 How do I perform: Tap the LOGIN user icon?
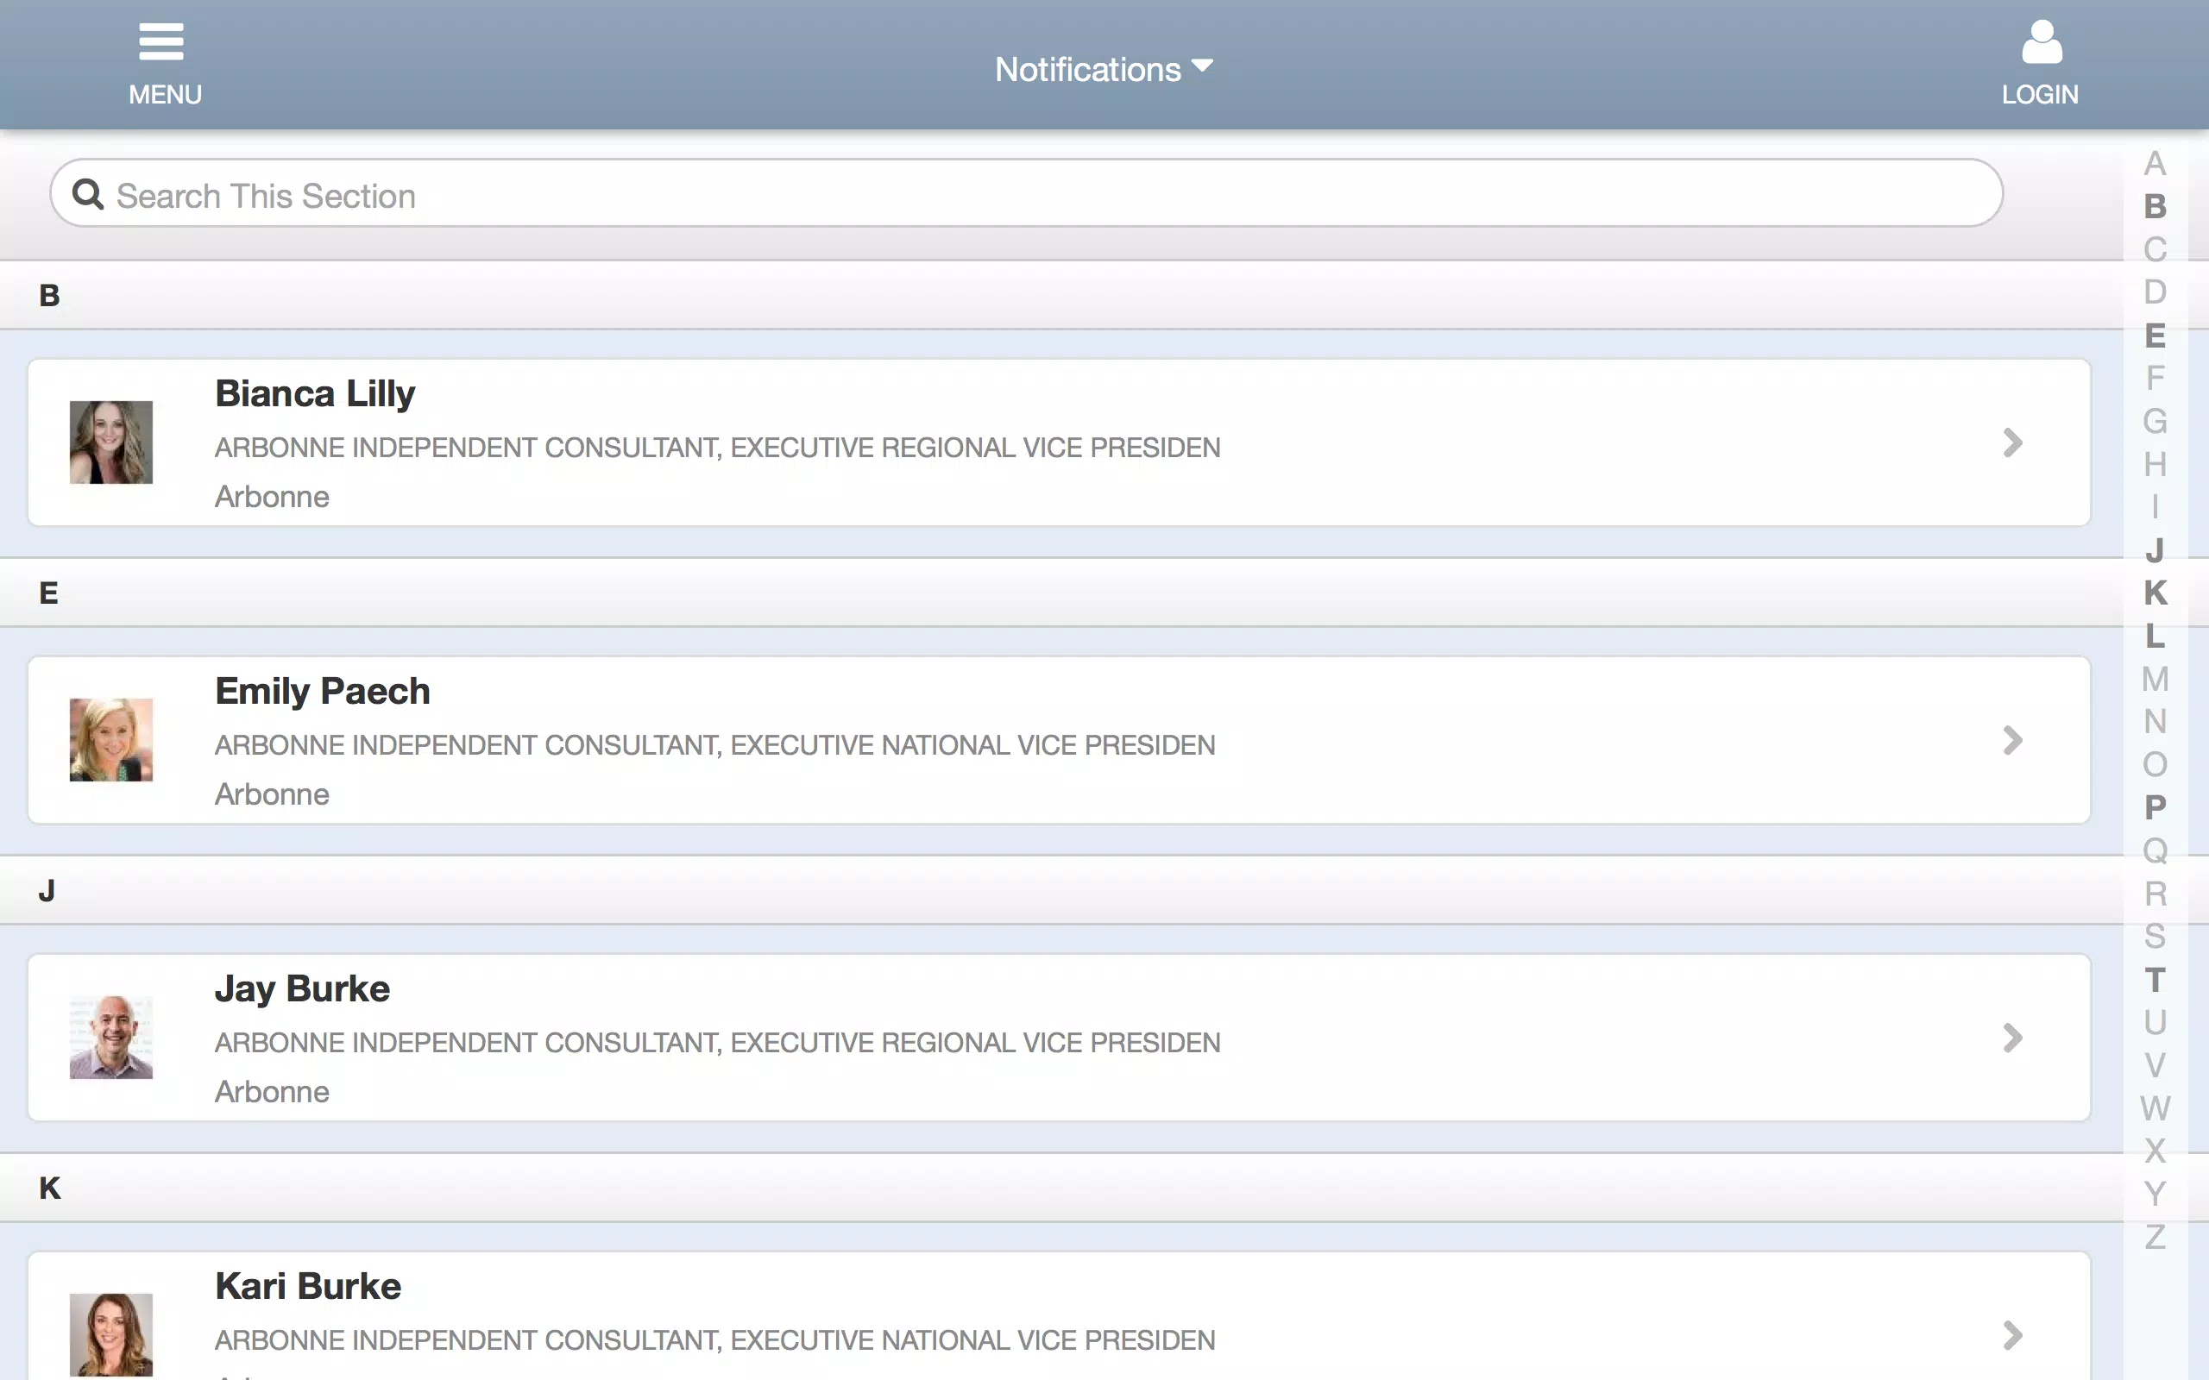point(2041,42)
